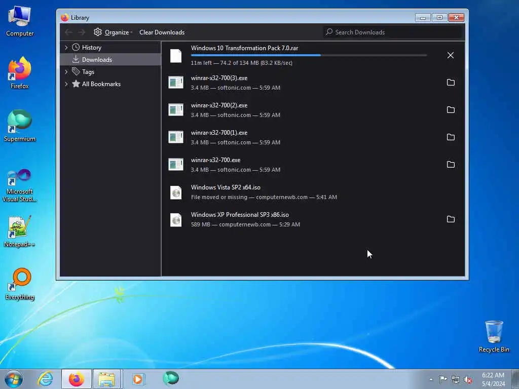Click the Firefox taskbar button
Image resolution: width=519 pixels, height=389 pixels.
coord(76,379)
